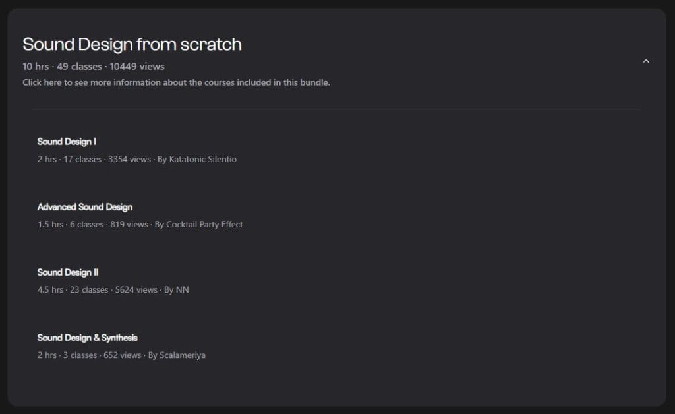Open the "Click here to see more information" link

coord(176,83)
